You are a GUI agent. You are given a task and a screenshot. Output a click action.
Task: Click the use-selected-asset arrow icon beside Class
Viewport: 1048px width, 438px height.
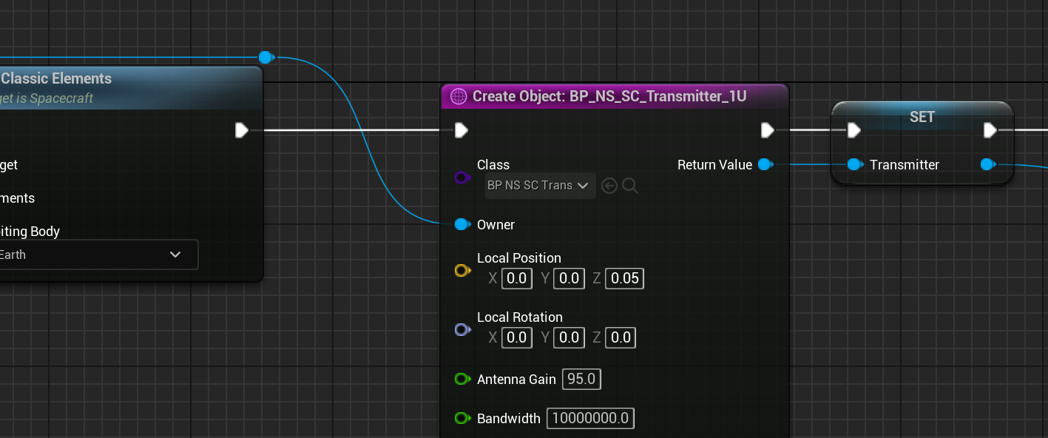point(609,186)
